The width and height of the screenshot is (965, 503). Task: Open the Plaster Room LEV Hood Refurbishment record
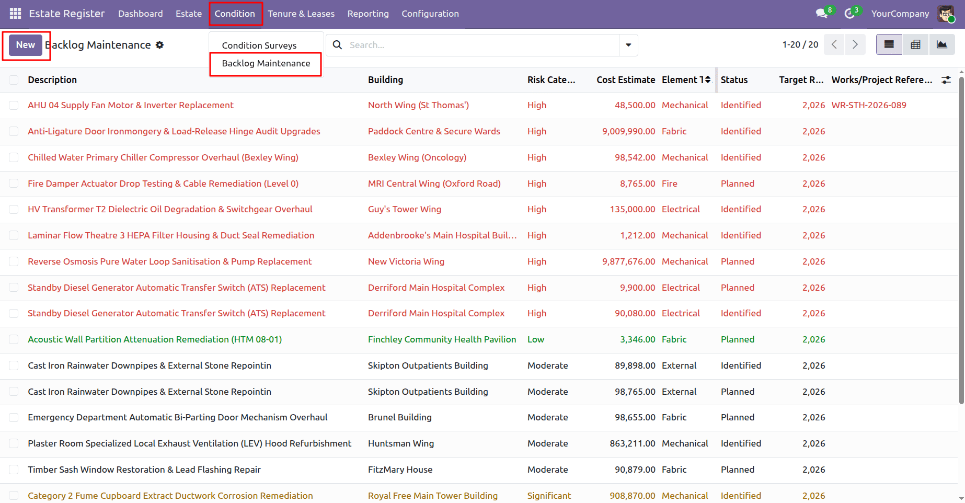coord(190,443)
